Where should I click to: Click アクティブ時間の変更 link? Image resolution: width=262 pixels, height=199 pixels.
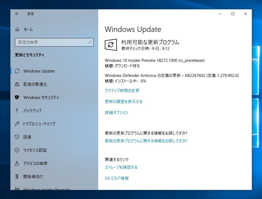(122, 90)
